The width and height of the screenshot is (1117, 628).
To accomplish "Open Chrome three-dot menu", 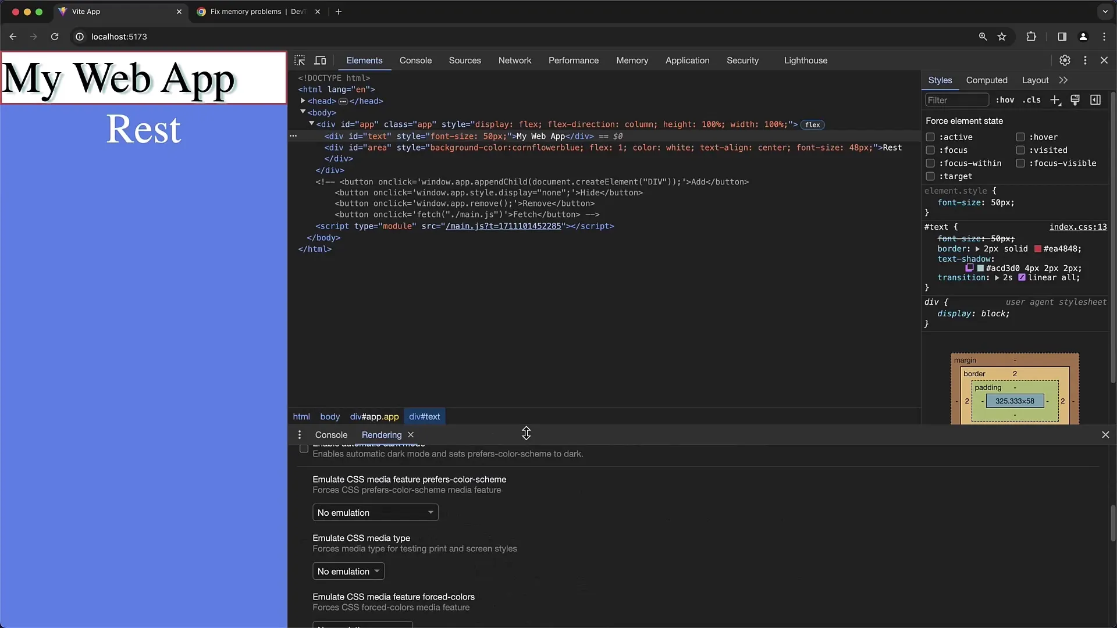I will (x=1104, y=37).
